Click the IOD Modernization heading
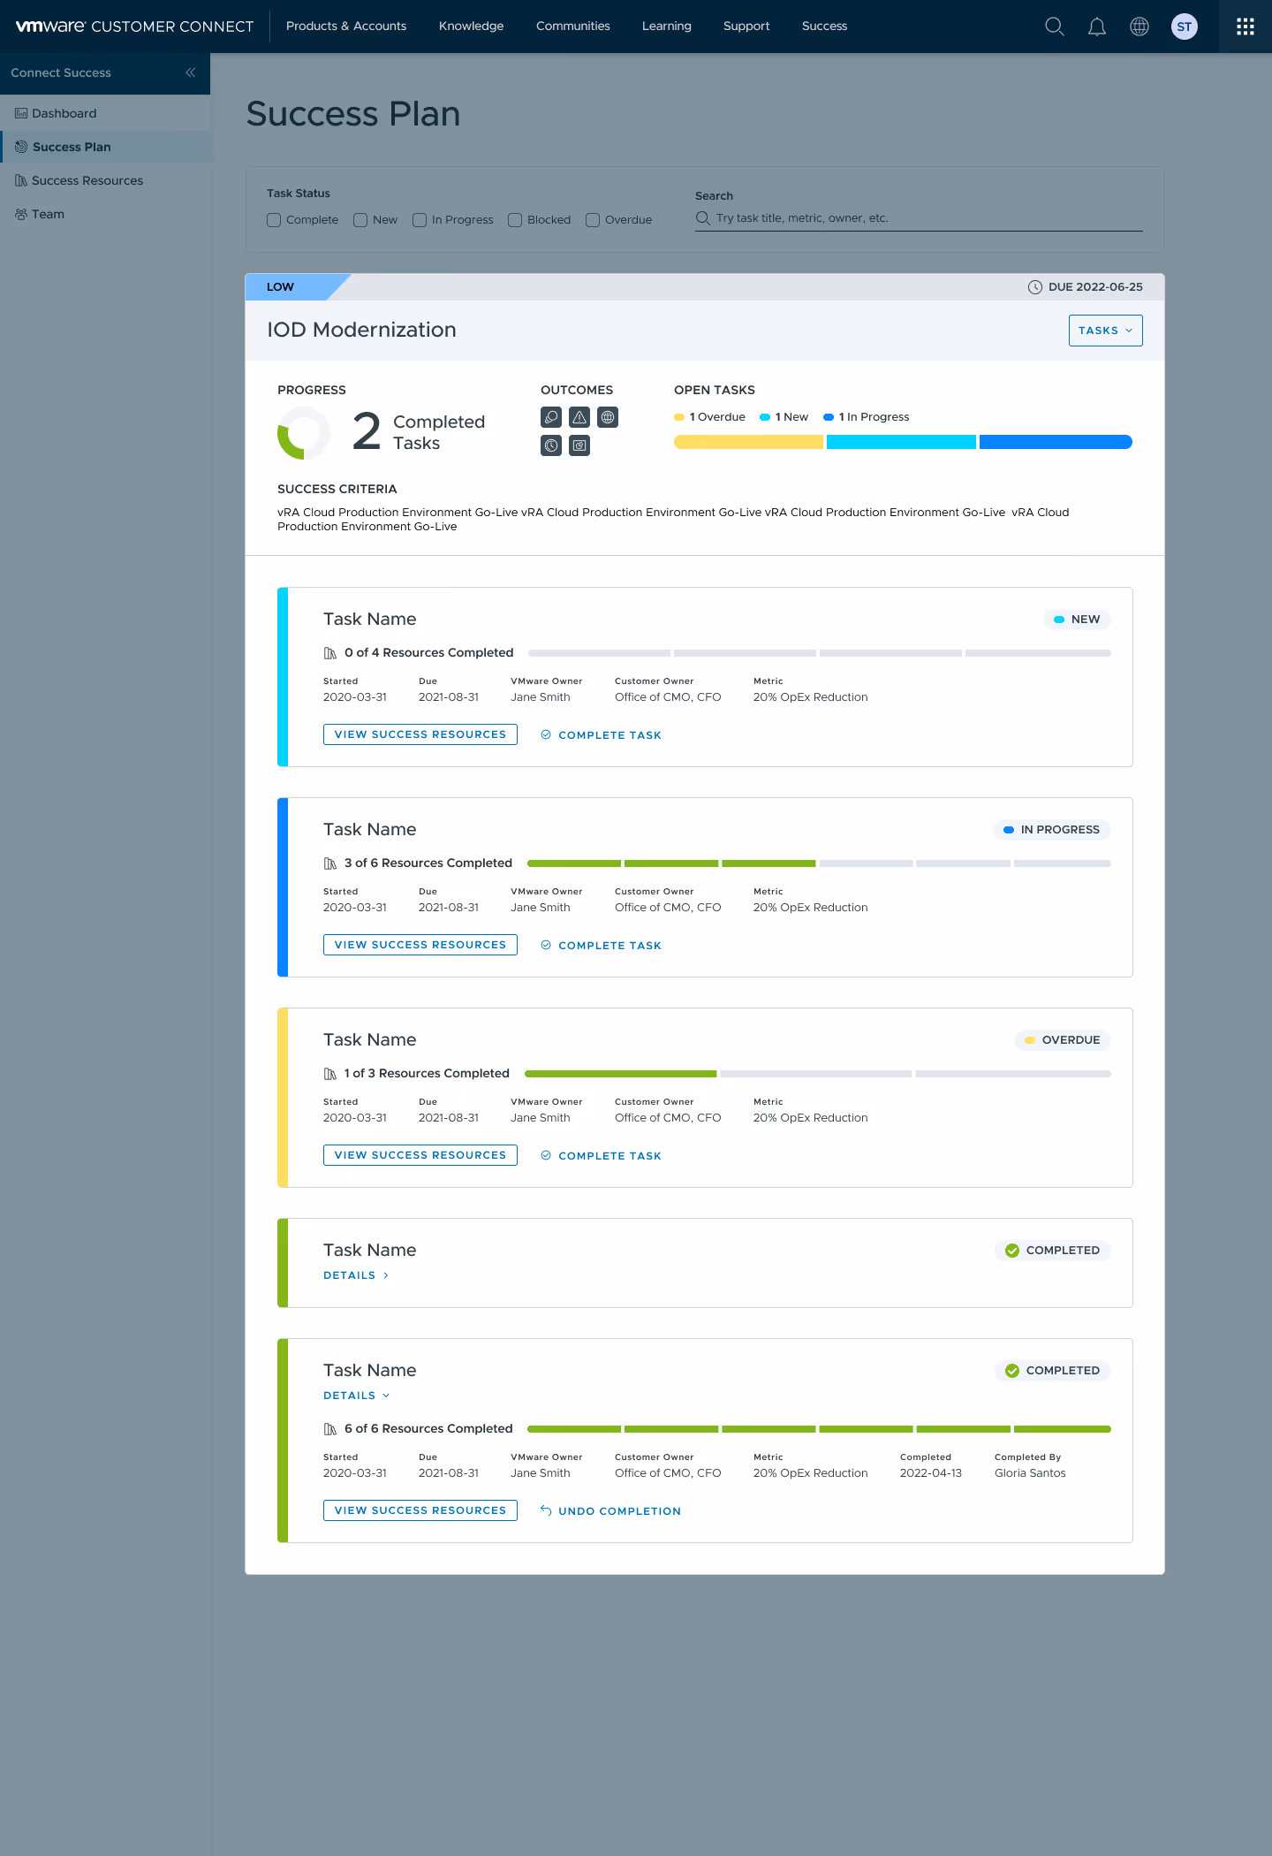Screen dimensions: 1272x1856 tap(361, 330)
